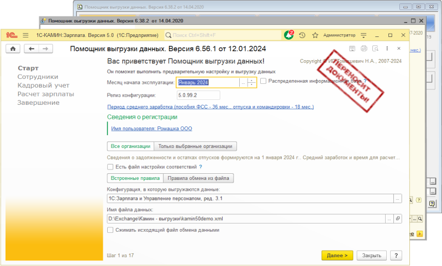This screenshot has height=266, width=442.
Task: Click the Сведения о регистрации heading
Action: click(x=142, y=117)
